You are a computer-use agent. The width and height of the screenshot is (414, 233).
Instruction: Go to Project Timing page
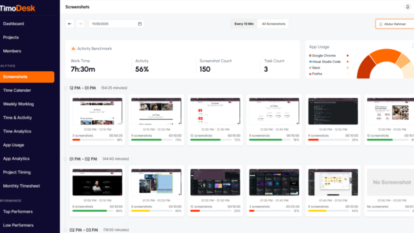(x=17, y=172)
